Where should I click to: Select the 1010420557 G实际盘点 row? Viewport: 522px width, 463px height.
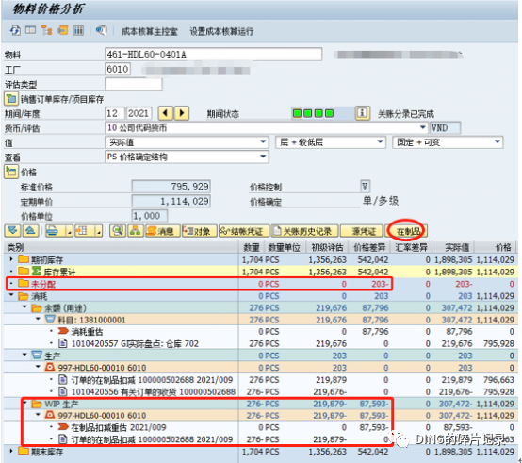(261, 343)
